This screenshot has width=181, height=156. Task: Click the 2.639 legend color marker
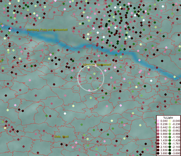click(x=158, y=150)
